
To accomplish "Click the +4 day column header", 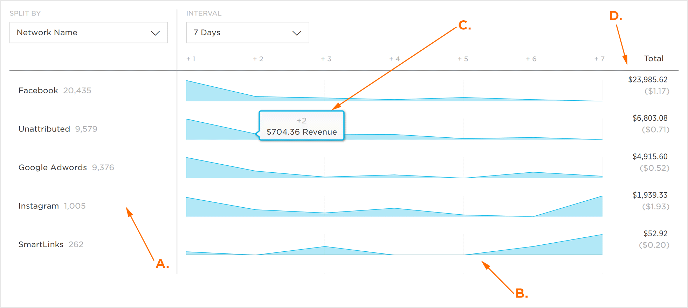I will pos(394,59).
